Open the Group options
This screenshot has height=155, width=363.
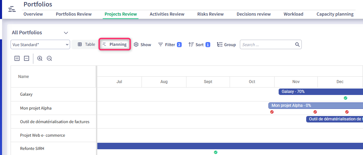(226, 44)
